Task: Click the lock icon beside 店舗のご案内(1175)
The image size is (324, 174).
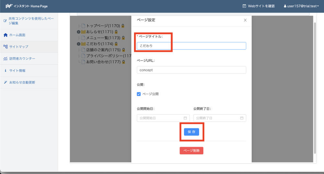Action: [x=123, y=50]
